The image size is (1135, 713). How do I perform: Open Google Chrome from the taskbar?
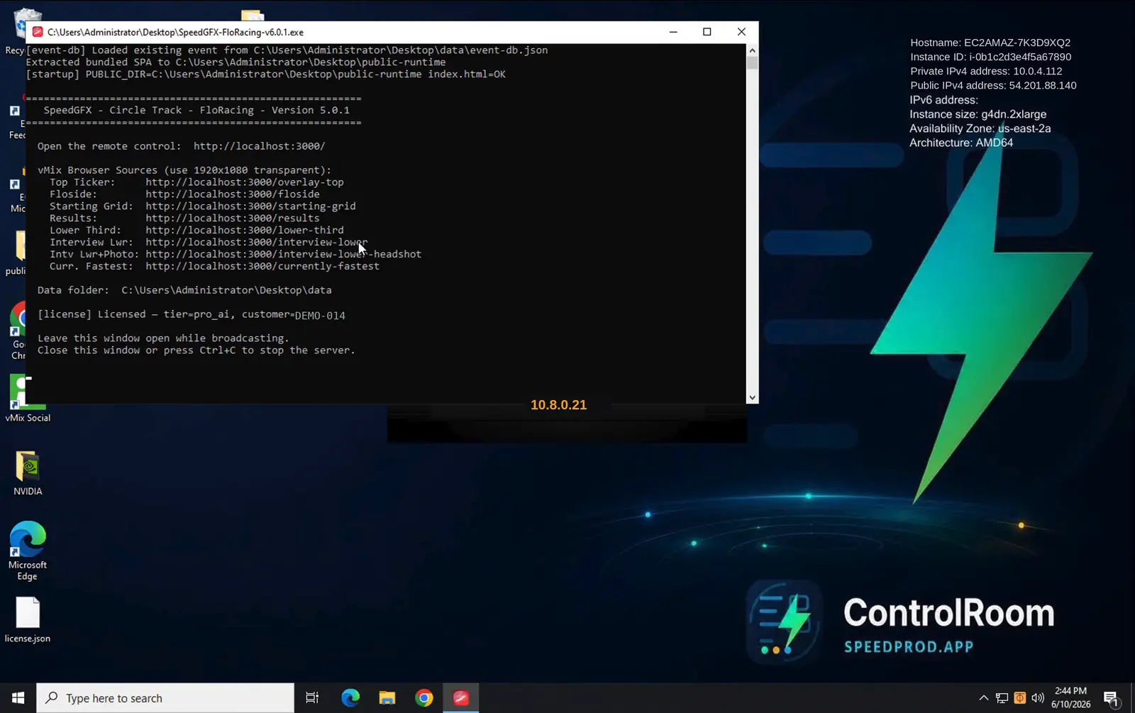(424, 698)
